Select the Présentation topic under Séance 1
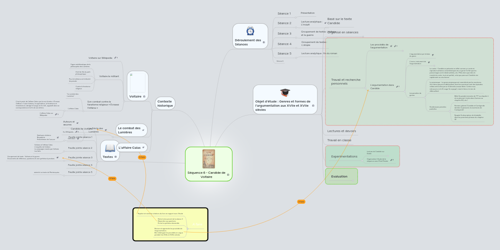The height and width of the screenshot is (250, 500). pos(307,13)
